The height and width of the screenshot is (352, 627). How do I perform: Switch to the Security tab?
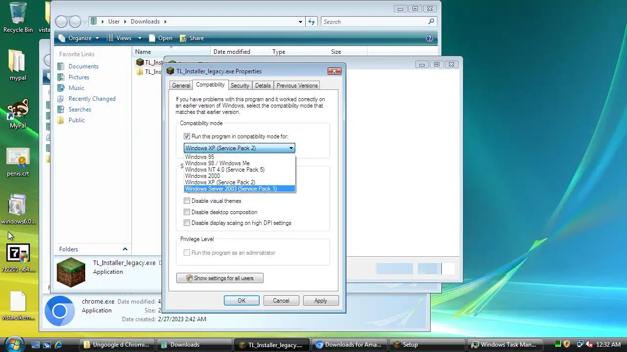click(x=240, y=86)
